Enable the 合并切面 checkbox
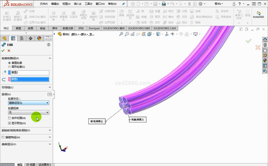Viewport: 268px width, 166px height. 10,118
